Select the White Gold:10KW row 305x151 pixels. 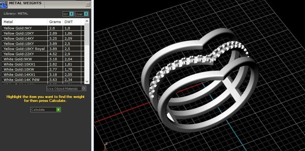point(43,69)
